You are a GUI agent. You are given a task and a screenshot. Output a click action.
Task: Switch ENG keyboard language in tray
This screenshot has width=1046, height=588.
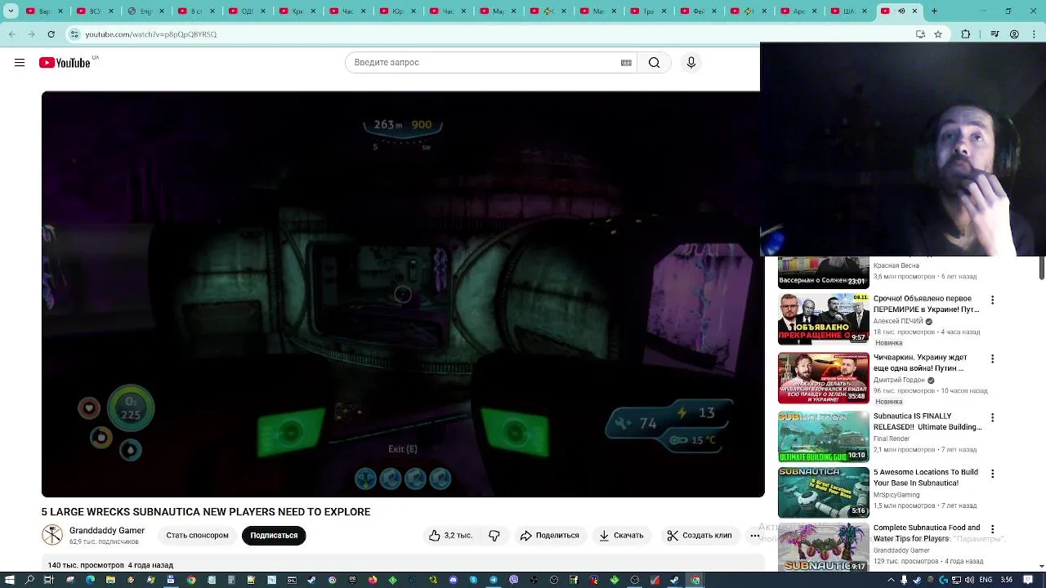[985, 580]
